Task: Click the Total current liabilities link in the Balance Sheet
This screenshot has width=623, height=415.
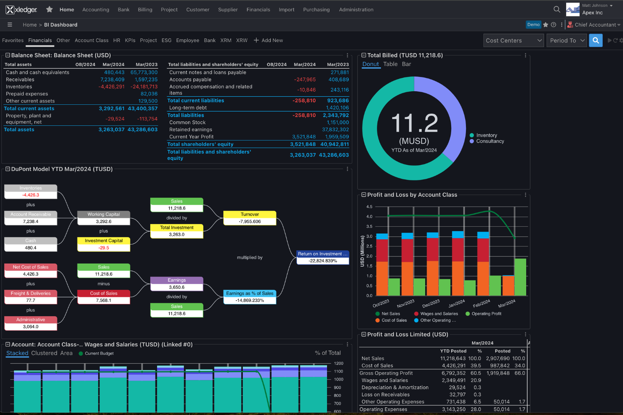Action: [195, 100]
